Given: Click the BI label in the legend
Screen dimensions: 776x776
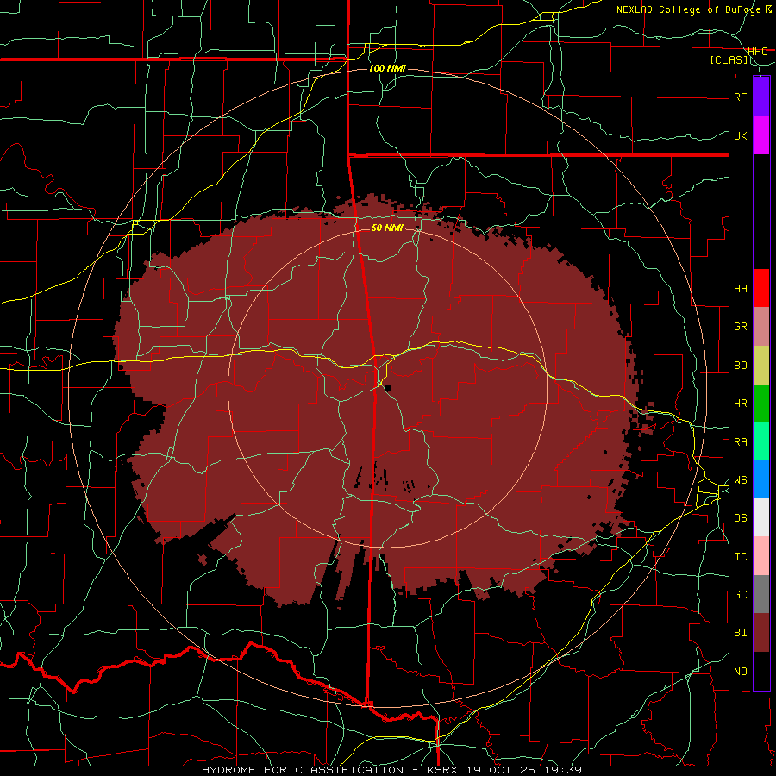Looking at the screenshot, I should [x=741, y=633].
